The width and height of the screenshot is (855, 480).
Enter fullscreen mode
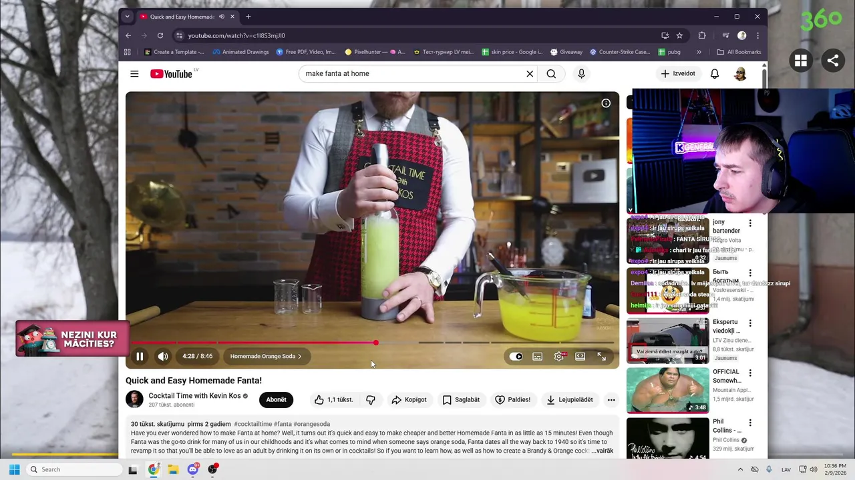(x=602, y=357)
